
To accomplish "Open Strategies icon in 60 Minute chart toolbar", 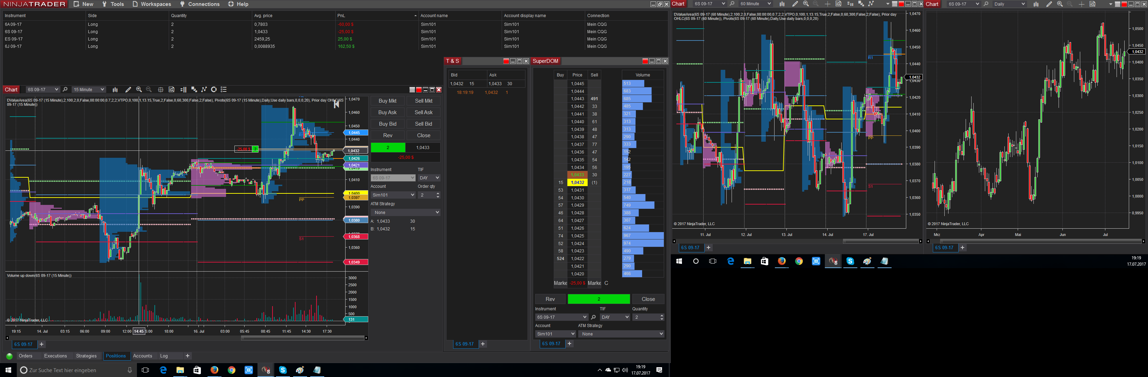I will (x=871, y=4).
